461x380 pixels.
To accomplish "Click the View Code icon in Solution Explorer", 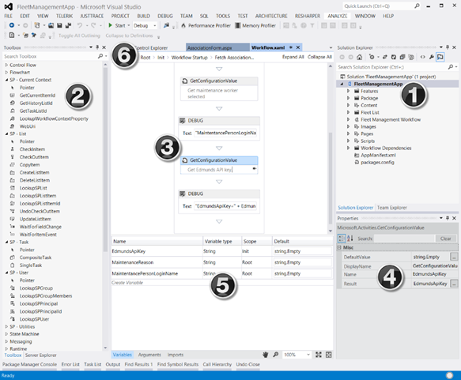I will tap(422, 57).
